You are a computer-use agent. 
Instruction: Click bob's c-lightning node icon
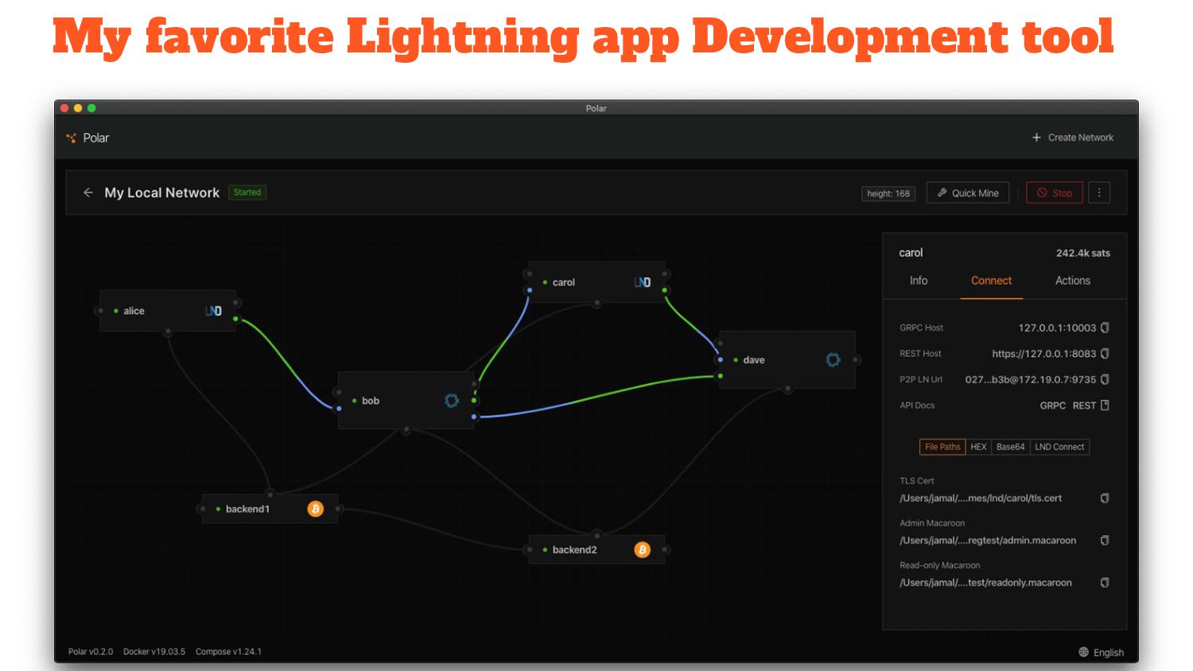[x=452, y=401]
